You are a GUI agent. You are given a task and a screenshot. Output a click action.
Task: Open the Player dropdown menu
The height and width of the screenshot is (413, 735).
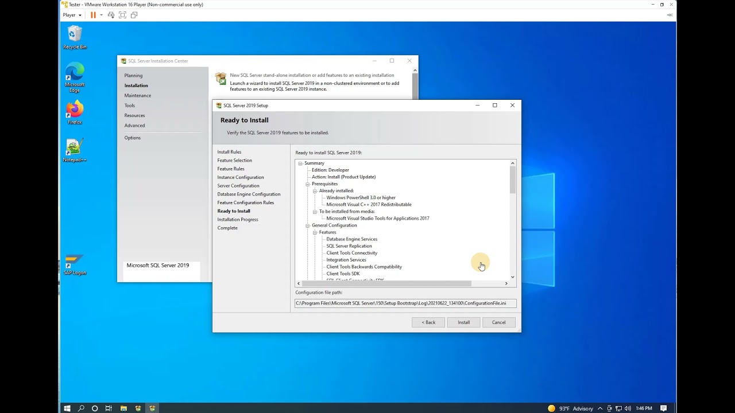72,15
